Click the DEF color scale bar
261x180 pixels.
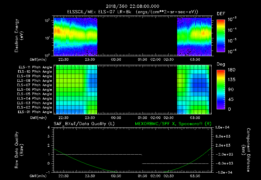pos(221,36)
